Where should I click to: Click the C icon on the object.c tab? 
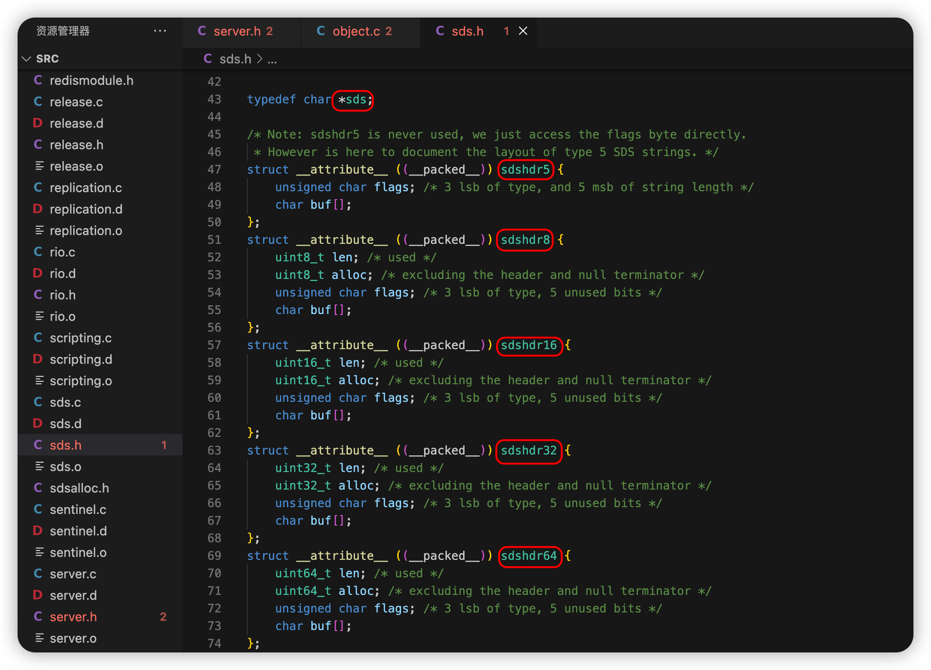[x=321, y=31]
